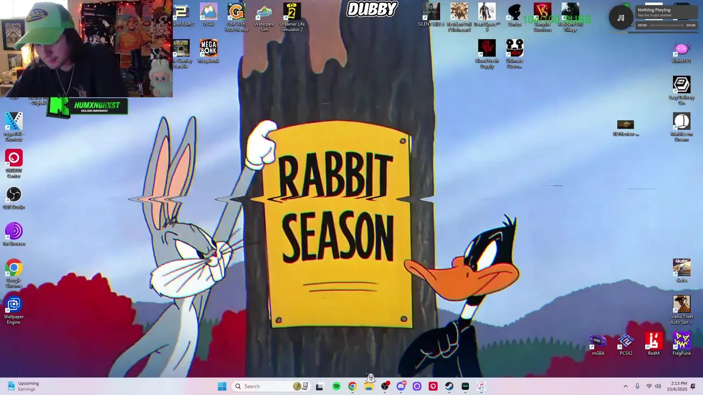Open the Vampire Survivors shortcut

pyautogui.click(x=542, y=18)
